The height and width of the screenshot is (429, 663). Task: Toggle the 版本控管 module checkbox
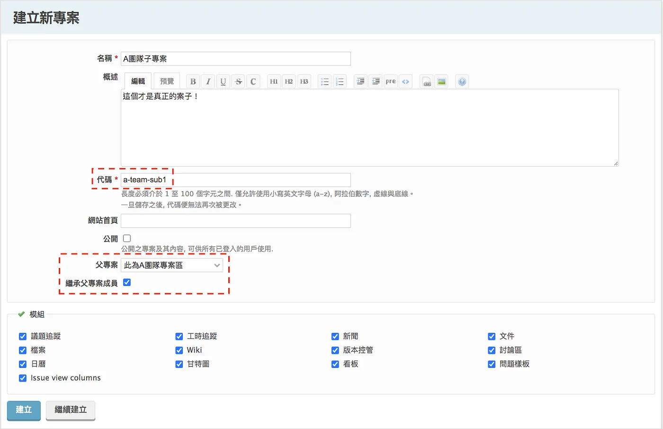click(335, 350)
